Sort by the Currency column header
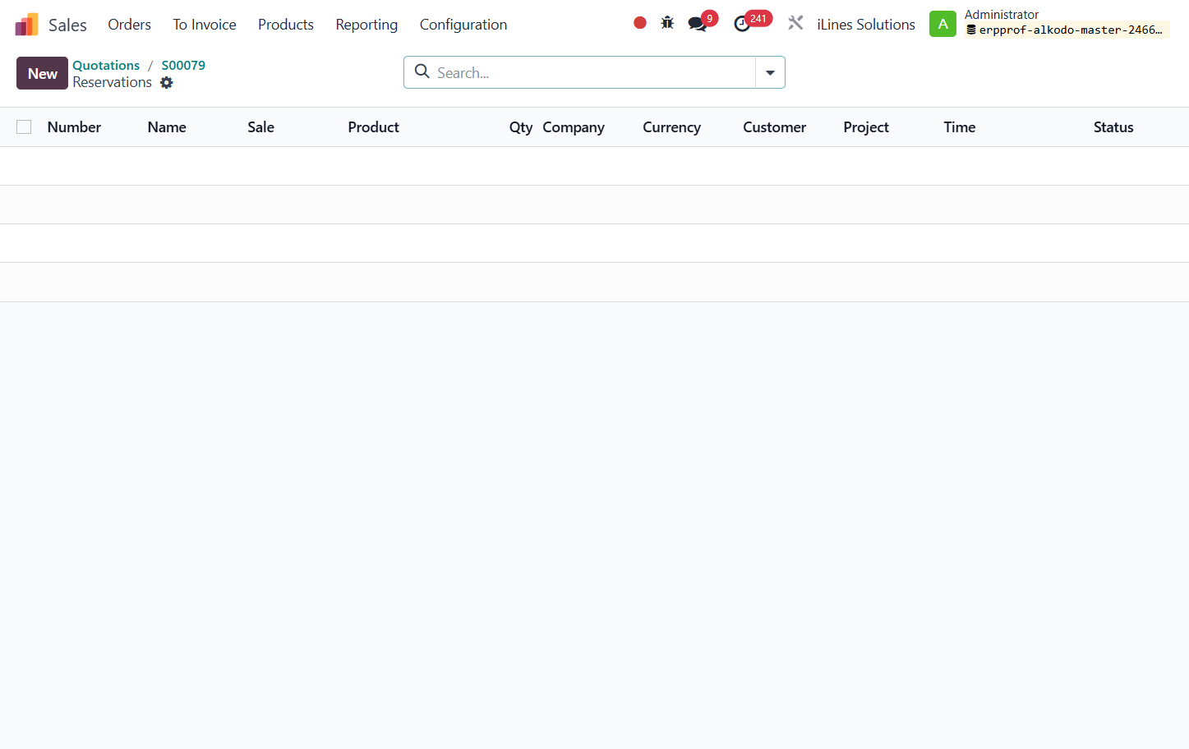 pos(671,127)
